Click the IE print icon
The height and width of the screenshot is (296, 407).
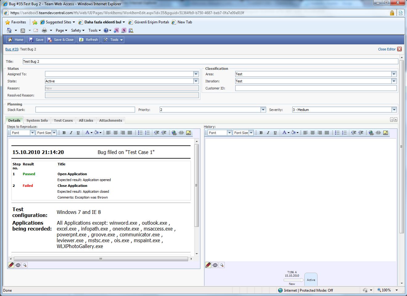tap(44, 30)
